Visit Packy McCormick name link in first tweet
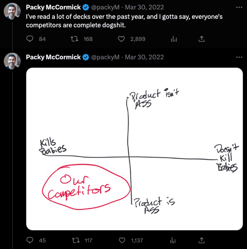This screenshot has width=247, height=249. coord(53,8)
